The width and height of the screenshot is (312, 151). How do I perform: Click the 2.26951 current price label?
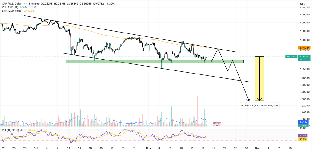(305, 56)
